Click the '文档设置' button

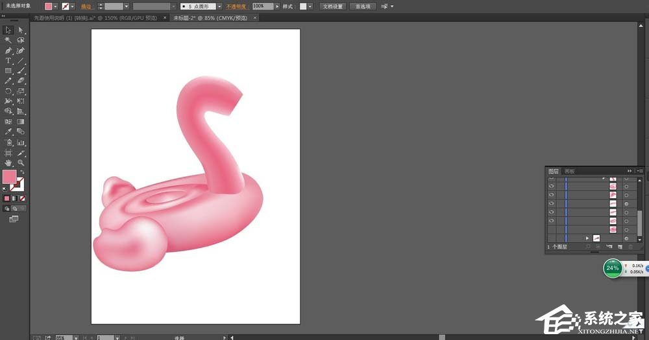[332, 6]
